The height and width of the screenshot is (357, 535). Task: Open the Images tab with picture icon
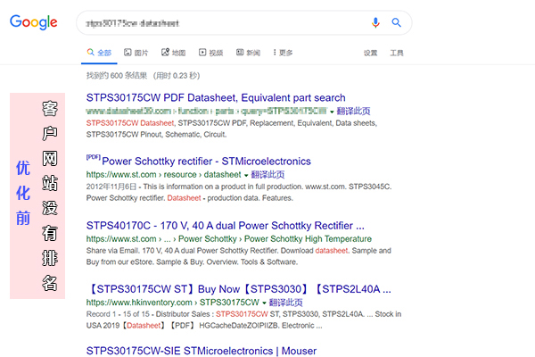[136, 53]
